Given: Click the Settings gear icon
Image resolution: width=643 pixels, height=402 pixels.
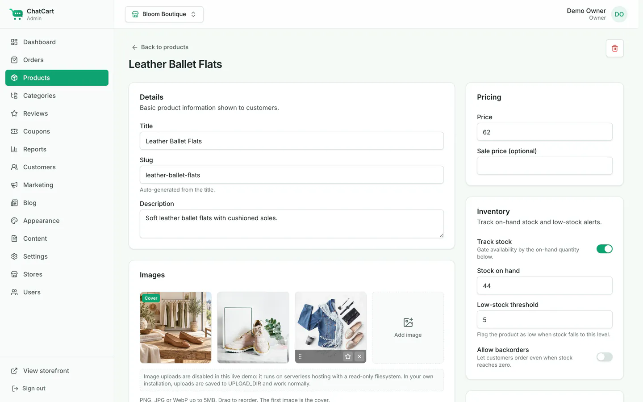Looking at the screenshot, I should (x=14, y=256).
